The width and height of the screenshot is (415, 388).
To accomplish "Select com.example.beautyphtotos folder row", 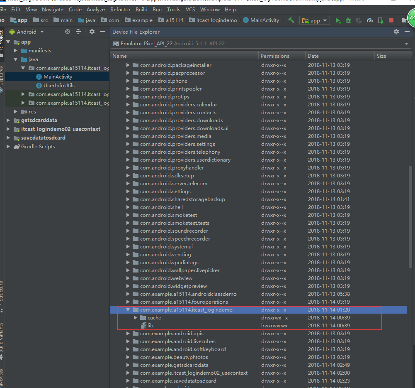I will tap(258, 357).
